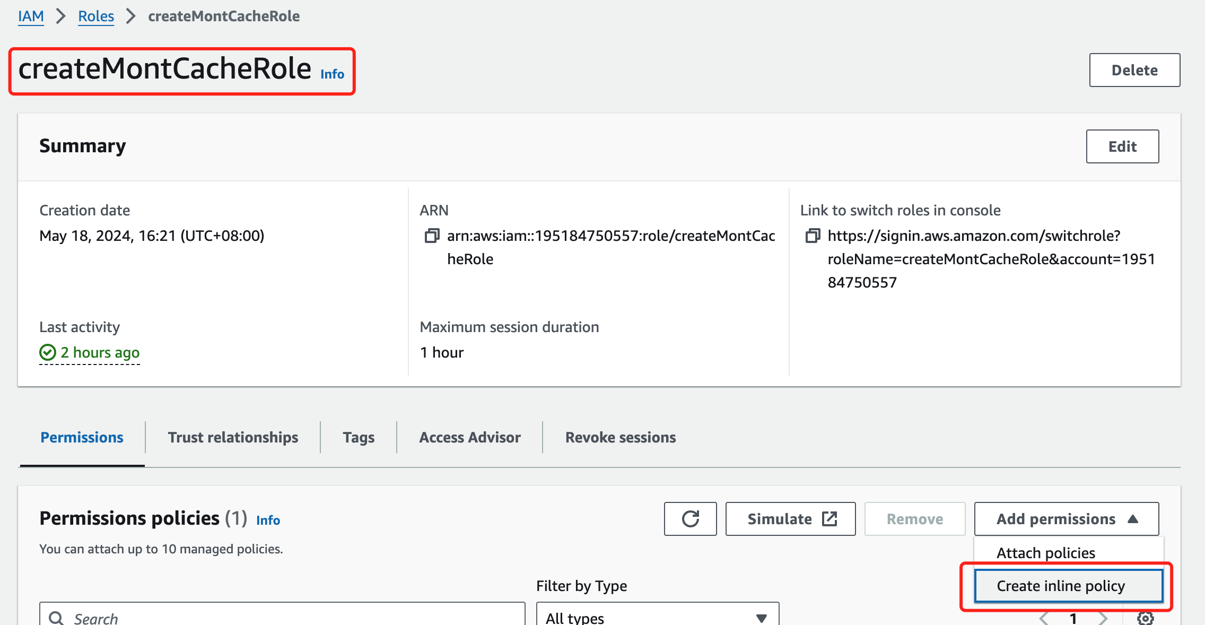Switch to the Trust relationships tab
The height and width of the screenshot is (625, 1205).
[233, 437]
